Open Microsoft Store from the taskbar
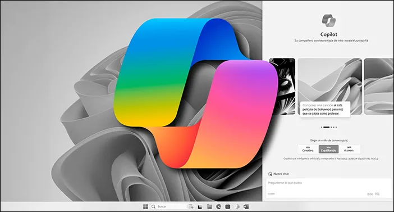The width and height of the screenshot is (394, 212). pos(228,206)
